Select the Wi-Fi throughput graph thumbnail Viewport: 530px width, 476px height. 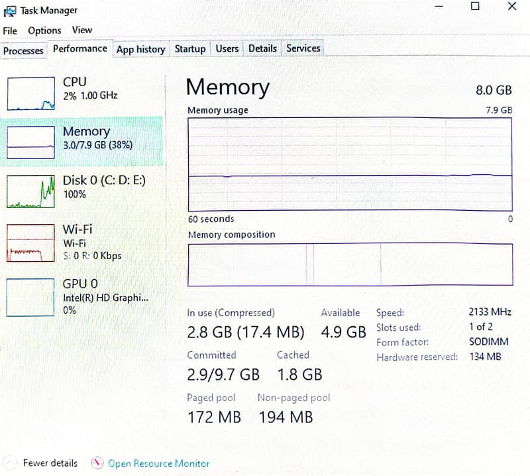pyautogui.click(x=31, y=243)
